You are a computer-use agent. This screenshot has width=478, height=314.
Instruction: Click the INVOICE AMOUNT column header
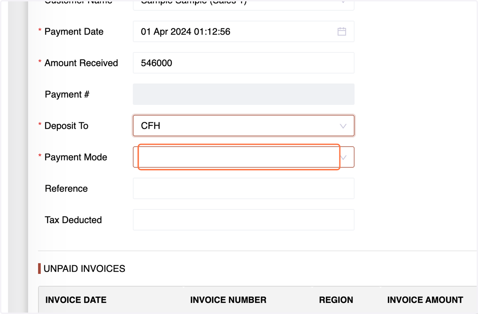[x=425, y=300]
